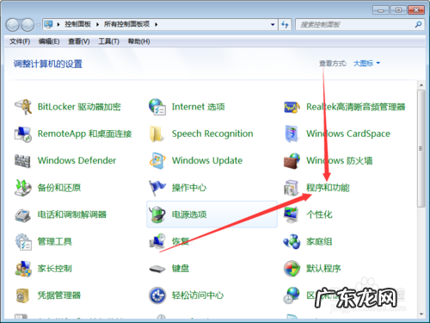Click the 电源选项 link text
This screenshot has height=323, width=430.
189,214
